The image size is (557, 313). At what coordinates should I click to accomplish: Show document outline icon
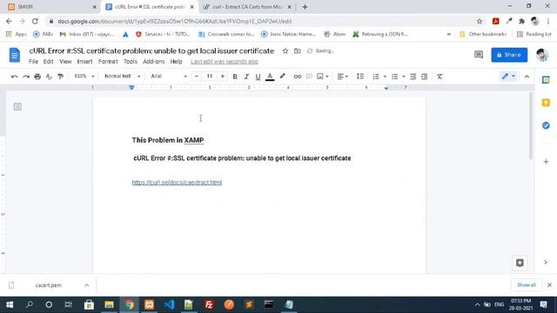coord(17,106)
